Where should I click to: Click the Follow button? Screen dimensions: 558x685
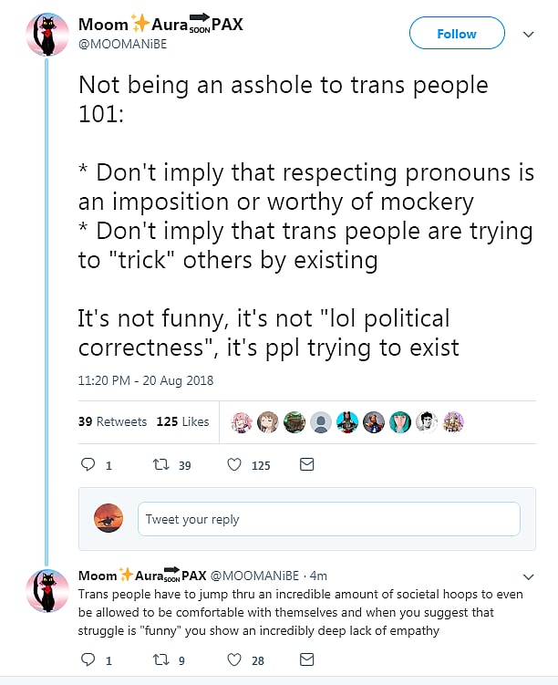coord(457,34)
